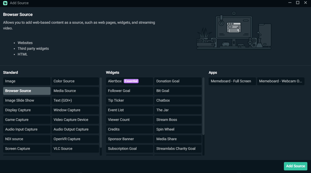The image size is (311, 173).
Task: Click the Widgets list scrollbar
Action: click(x=203, y=106)
